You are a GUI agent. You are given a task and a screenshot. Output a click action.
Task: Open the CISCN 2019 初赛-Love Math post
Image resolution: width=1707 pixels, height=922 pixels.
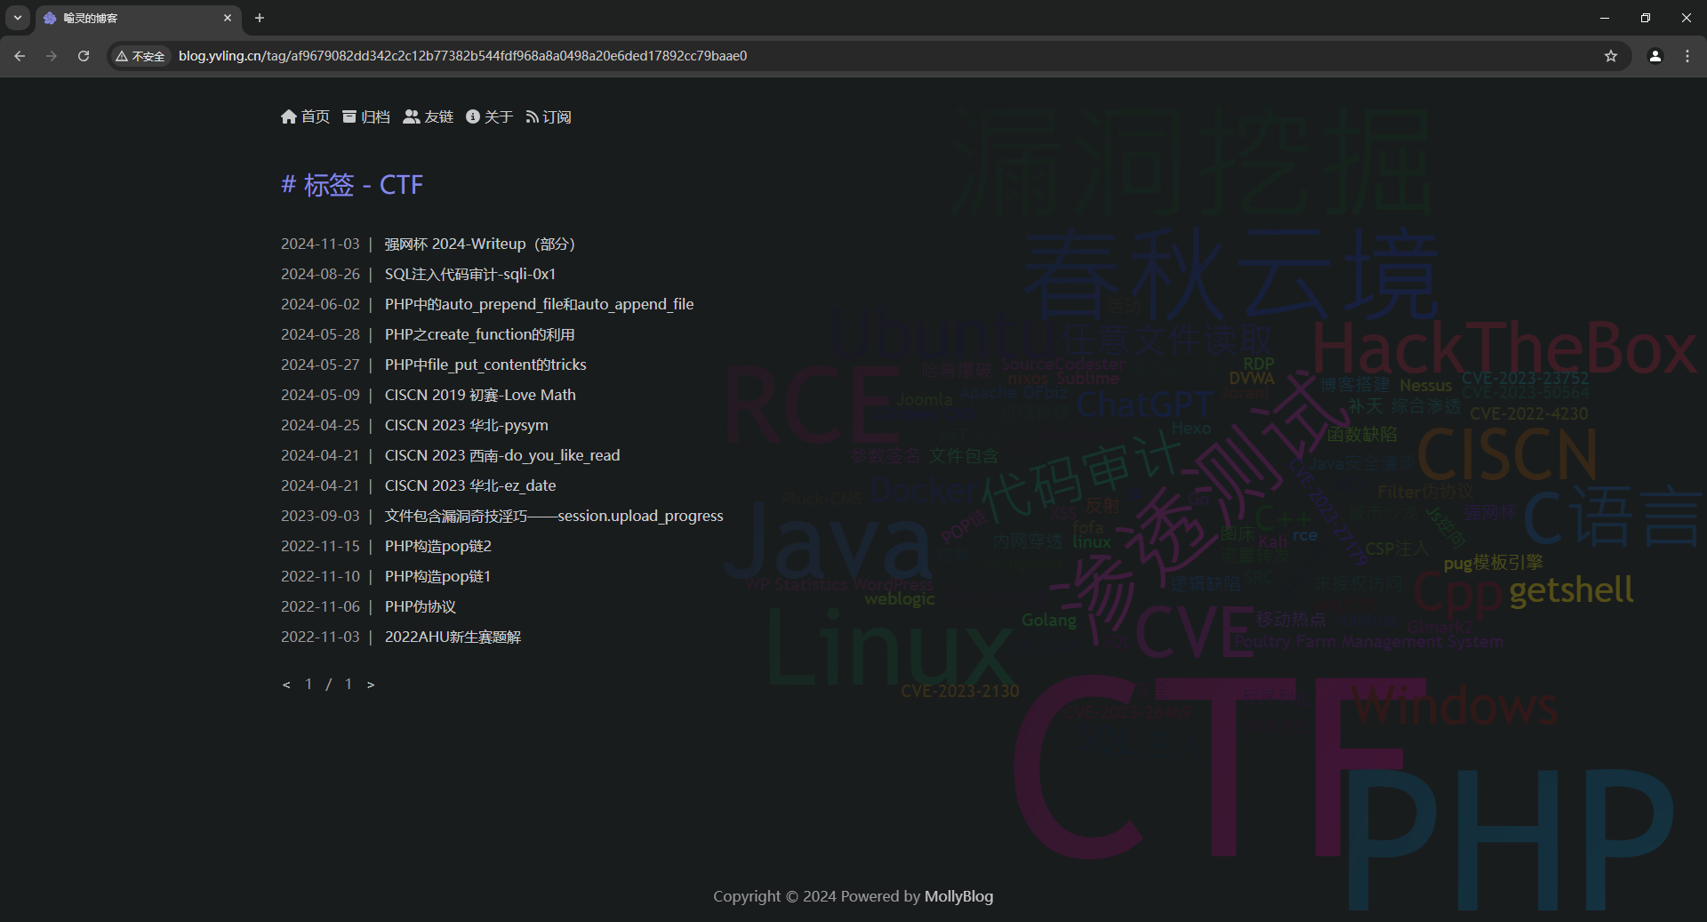coord(480,395)
